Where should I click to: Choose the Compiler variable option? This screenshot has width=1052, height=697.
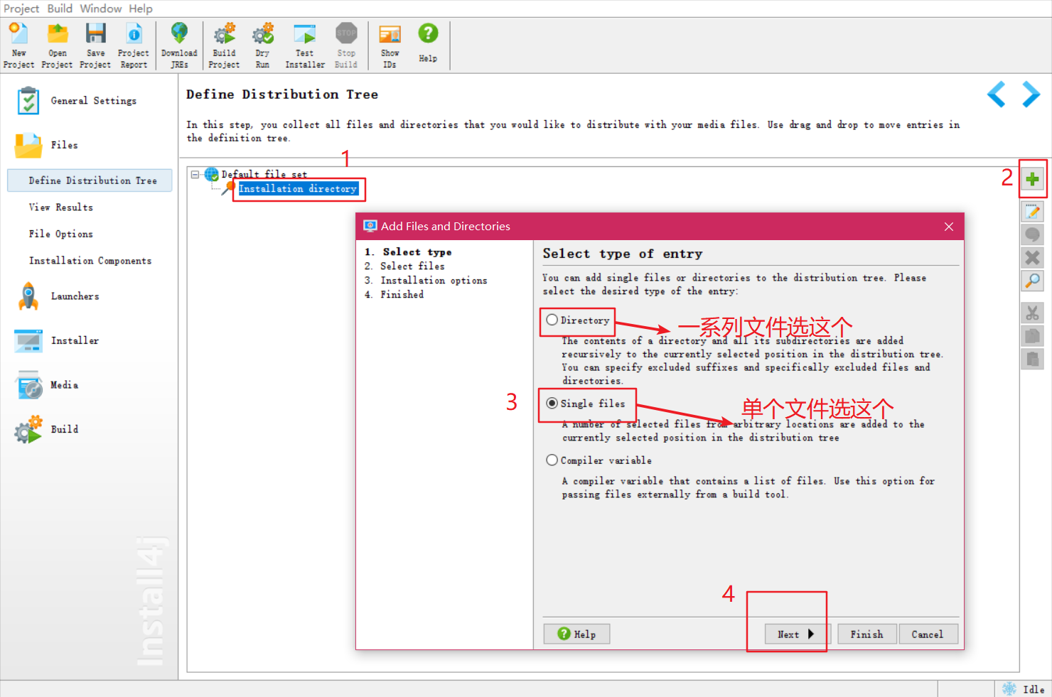552,460
